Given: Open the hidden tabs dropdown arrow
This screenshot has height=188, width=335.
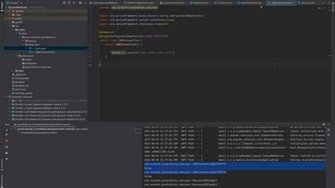Looking at the screenshot, I should (x=323, y=3).
